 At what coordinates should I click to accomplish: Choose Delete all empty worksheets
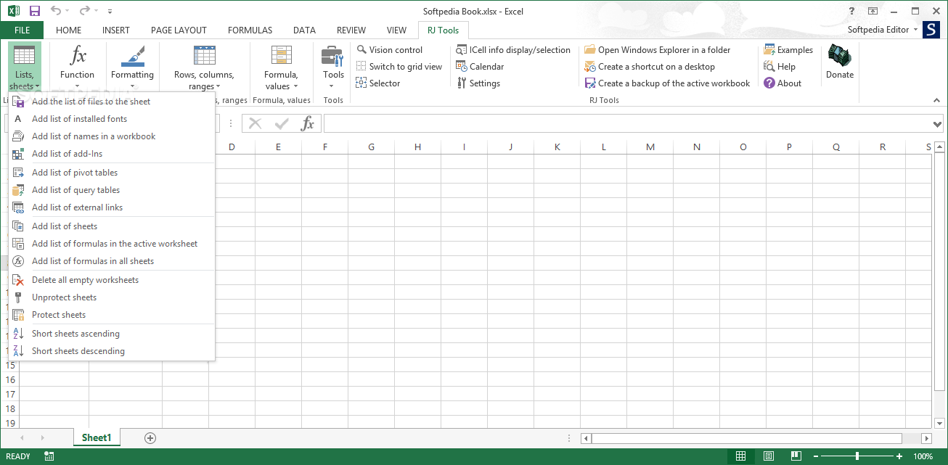click(x=113, y=280)
